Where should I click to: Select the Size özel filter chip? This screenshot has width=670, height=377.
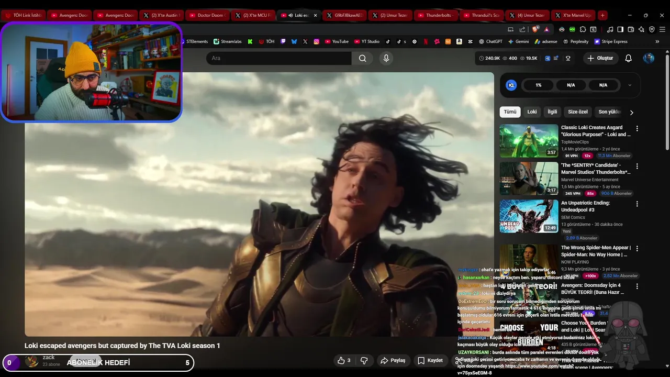[x=578, y=112]
